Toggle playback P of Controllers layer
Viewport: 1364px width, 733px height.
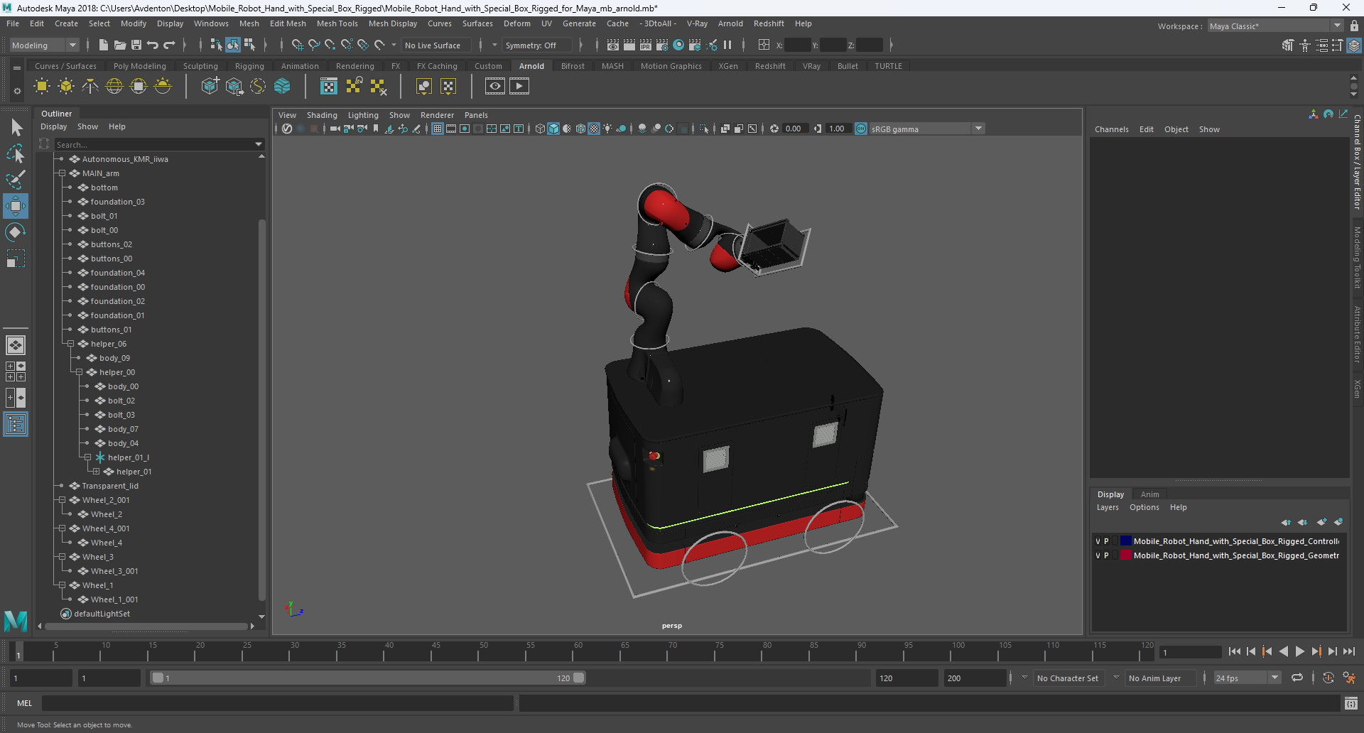tap(1106, 541)
